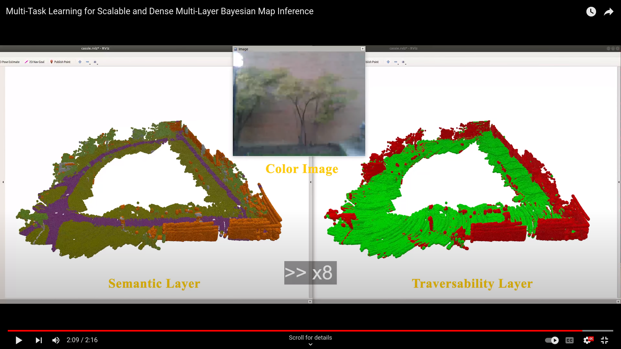Exit full screen mode
This screenshot has width=621, height=349.
tap(605, 340)
